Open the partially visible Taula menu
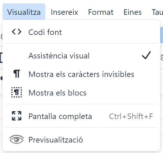 pyautogui.click(x=157, y=12)
